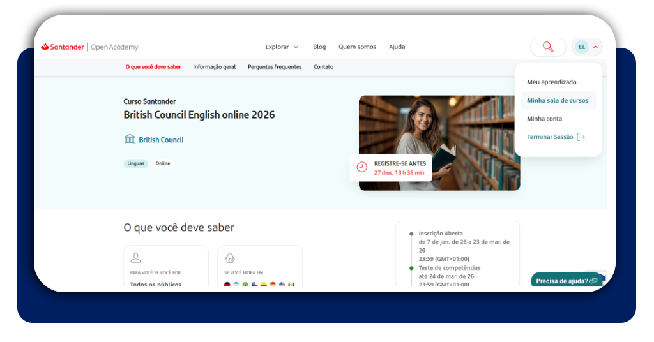The width and height of the screenshot is (654, 342).
Task: Open the search magnifier icon
Action: pos(548,47)
